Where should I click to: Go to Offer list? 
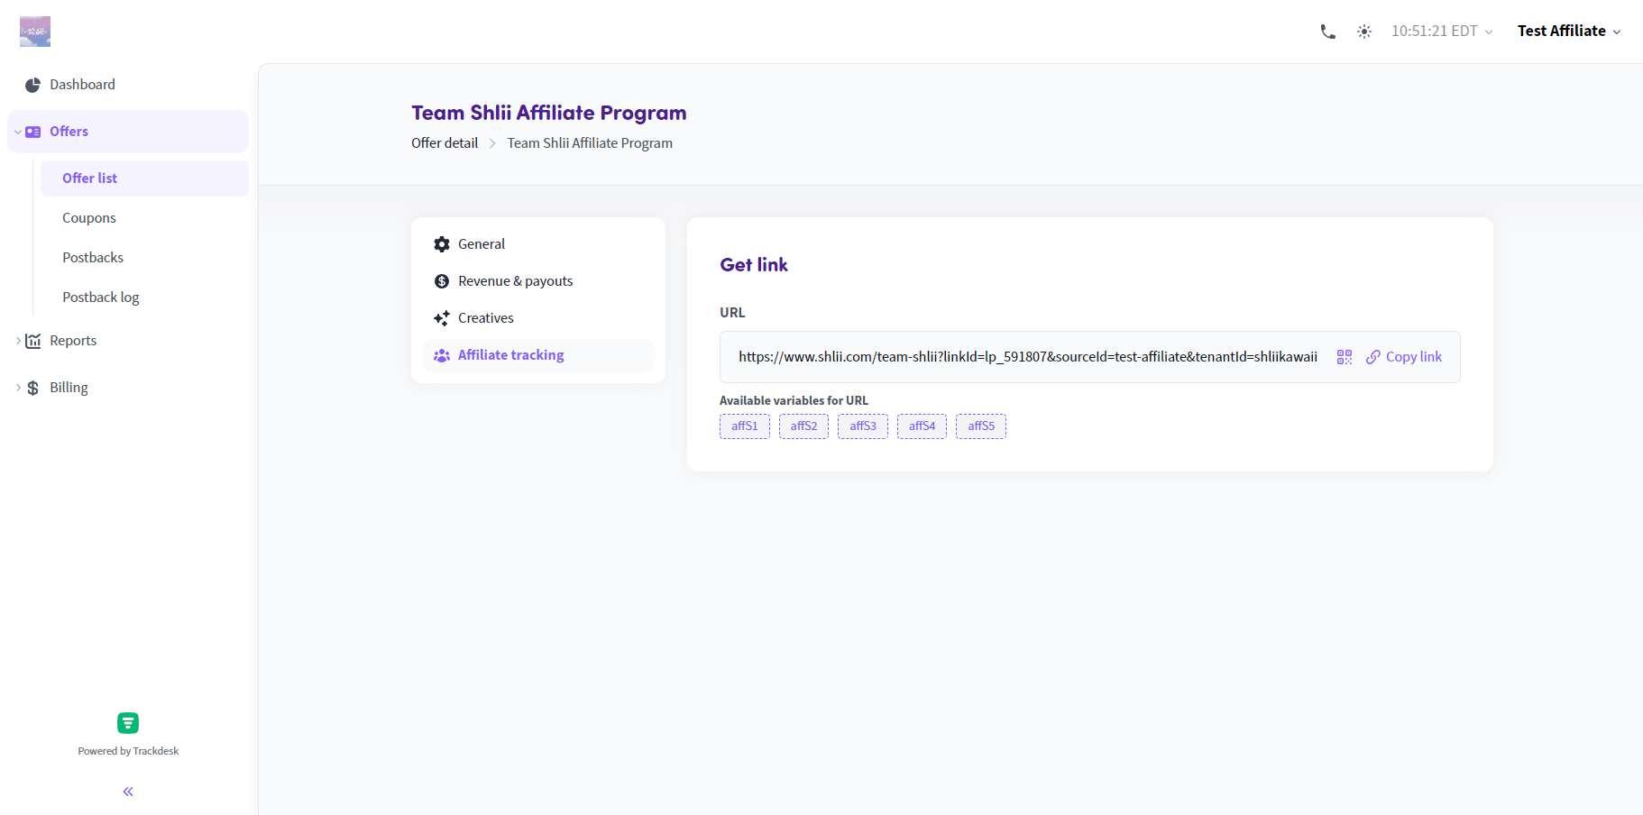144,179
